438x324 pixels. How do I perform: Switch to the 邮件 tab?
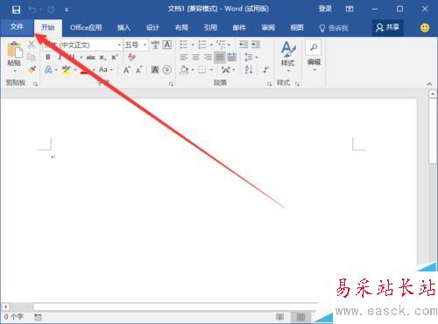click(x=239, y=28)
